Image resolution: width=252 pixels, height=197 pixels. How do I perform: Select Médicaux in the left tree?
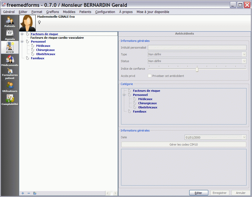click(43, 46)
